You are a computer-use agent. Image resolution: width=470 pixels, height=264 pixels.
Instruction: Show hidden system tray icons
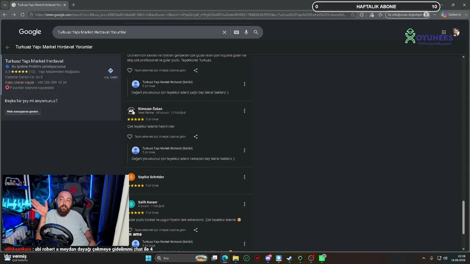[424, 258]
